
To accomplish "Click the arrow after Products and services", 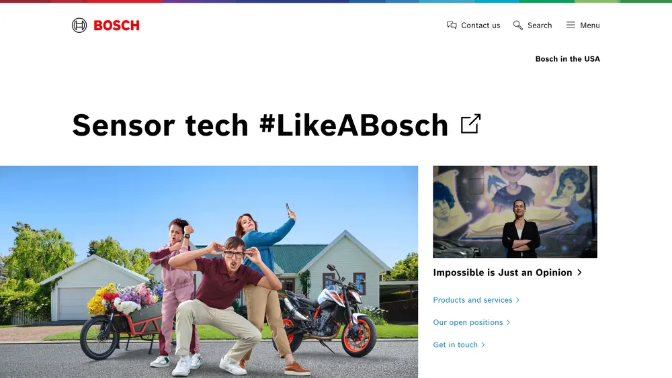I will click(517, 300).
